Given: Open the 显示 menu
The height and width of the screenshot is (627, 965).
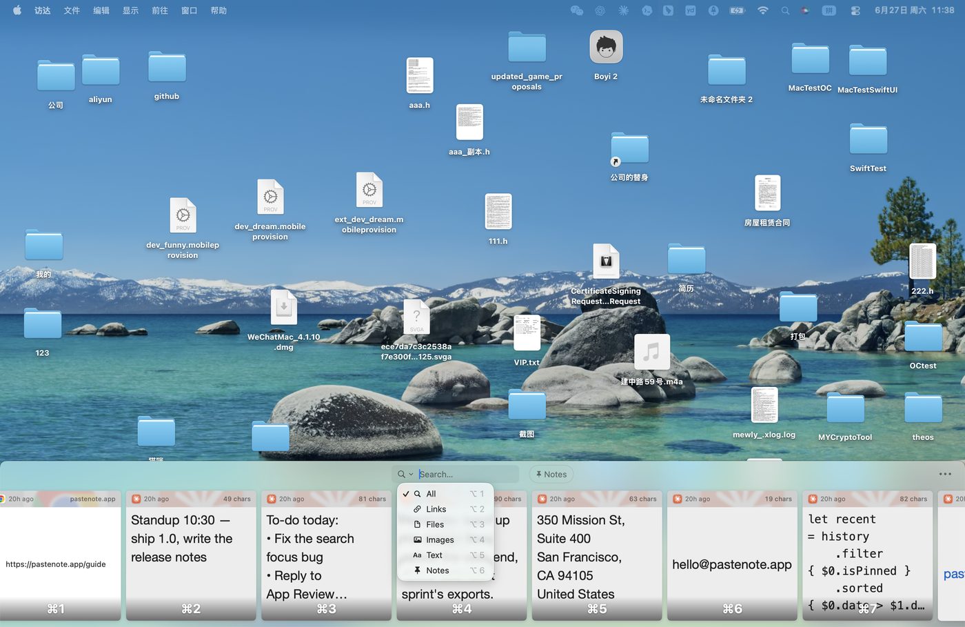Looking at the screenshot, I should pos(130,10).
